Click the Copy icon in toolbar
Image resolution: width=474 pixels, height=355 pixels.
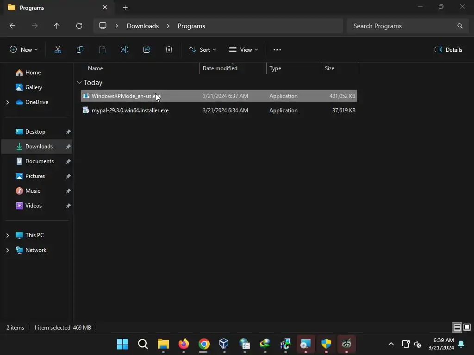click(80, 50)
